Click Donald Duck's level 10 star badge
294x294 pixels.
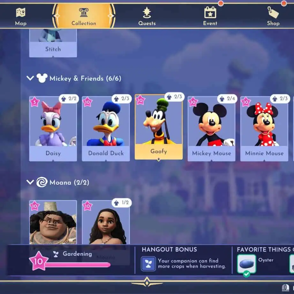(87, 102)
